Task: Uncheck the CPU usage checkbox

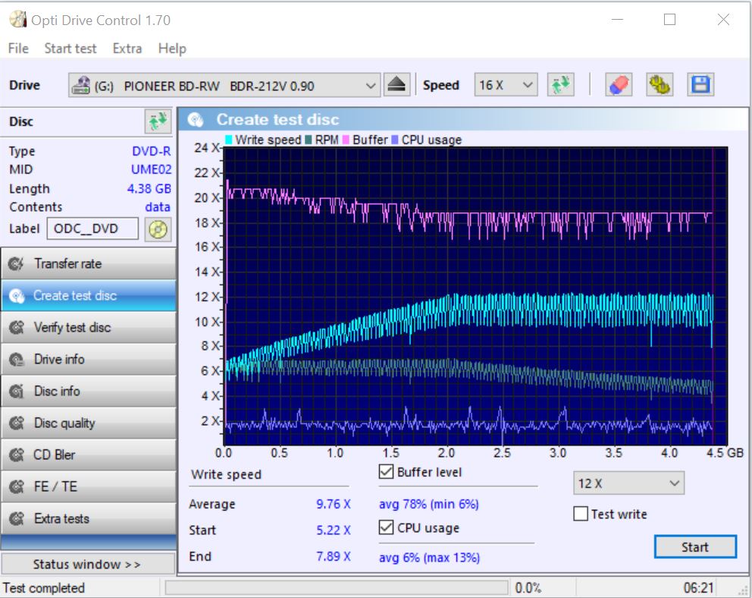Action: click(x=386, y=528)
